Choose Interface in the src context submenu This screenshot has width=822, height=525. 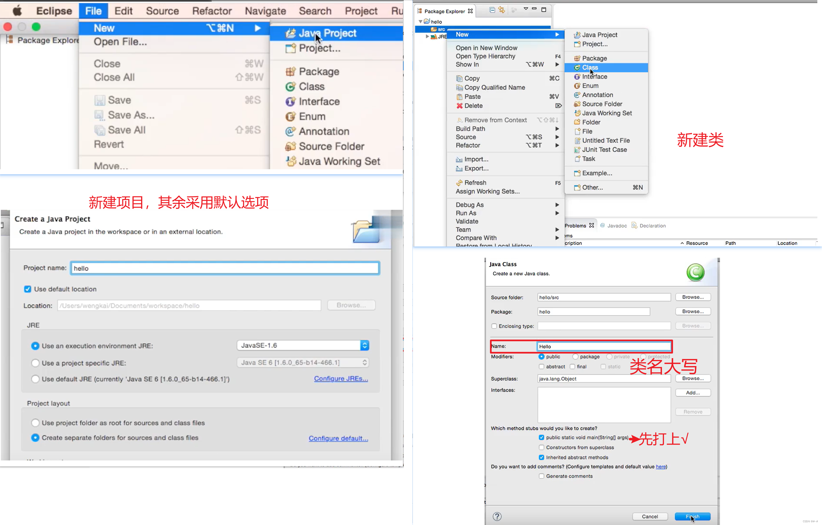[x=606, y=77]
